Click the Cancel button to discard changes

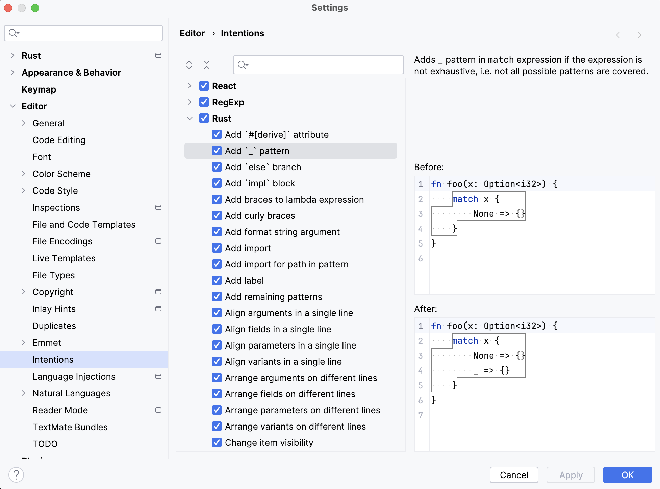[x=514, y=474]
